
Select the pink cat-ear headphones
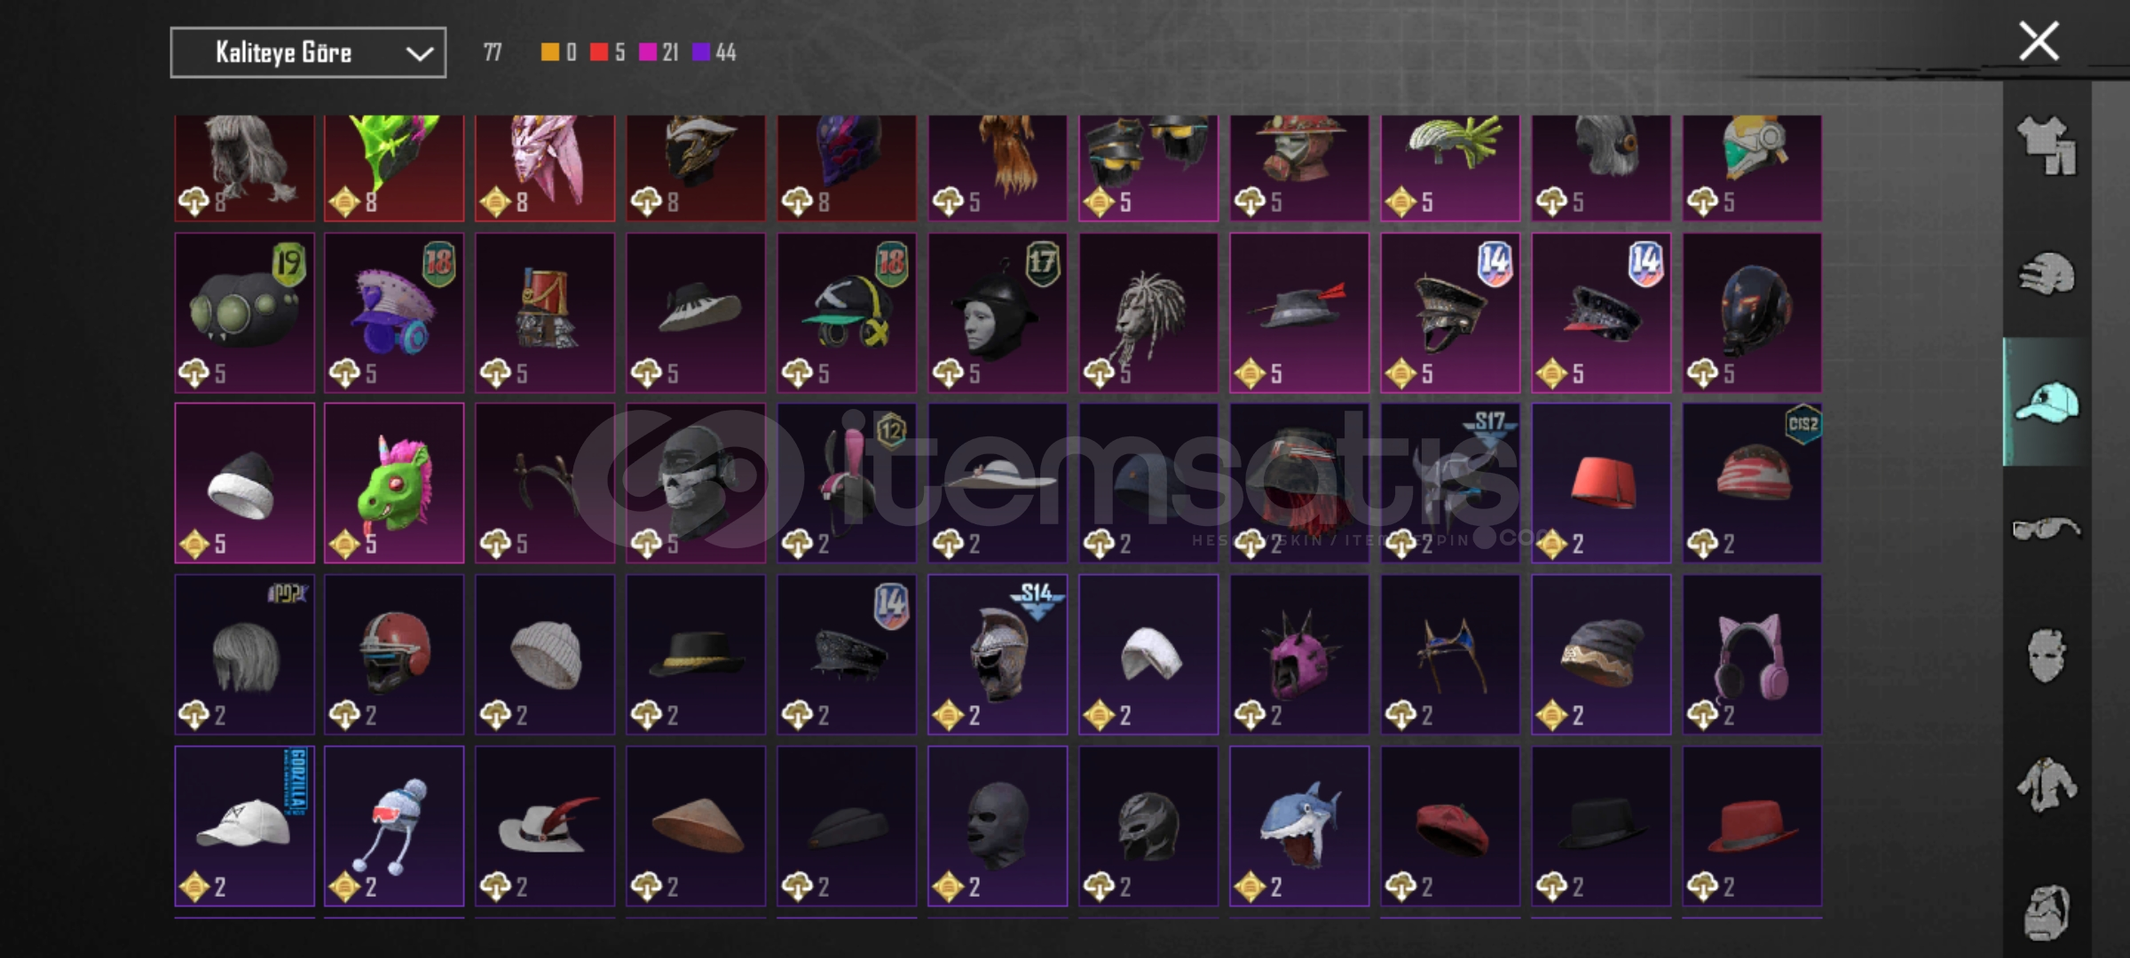tap(1752, 655)
